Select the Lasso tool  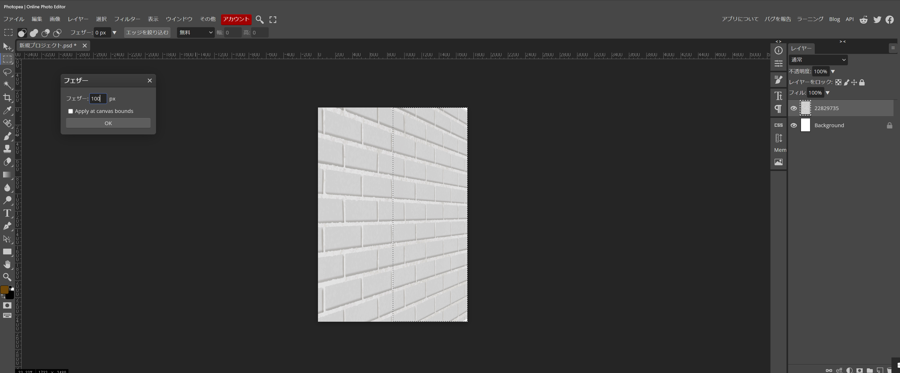click(x=7, y=72)
